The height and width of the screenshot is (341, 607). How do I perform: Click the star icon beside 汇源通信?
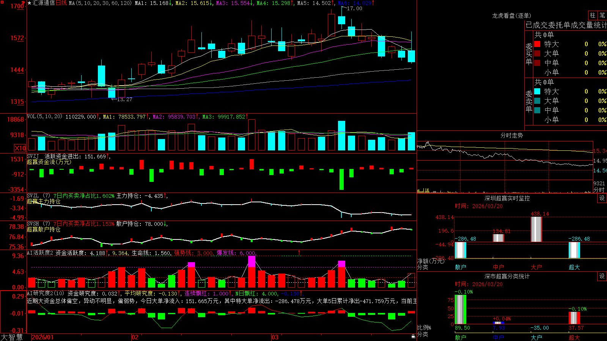point(30,3)
